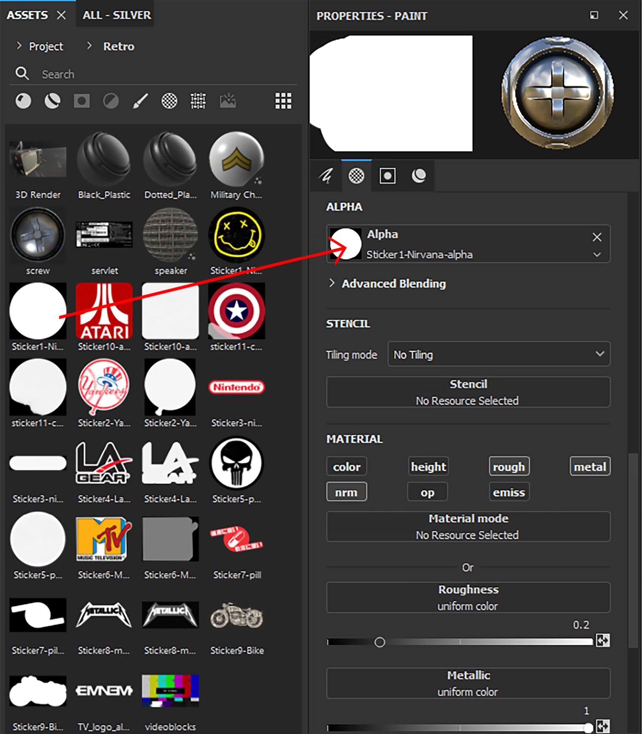Filter assets by alphas checkered icon
This screenshot has width=642, height=734.
coord(169,101)
